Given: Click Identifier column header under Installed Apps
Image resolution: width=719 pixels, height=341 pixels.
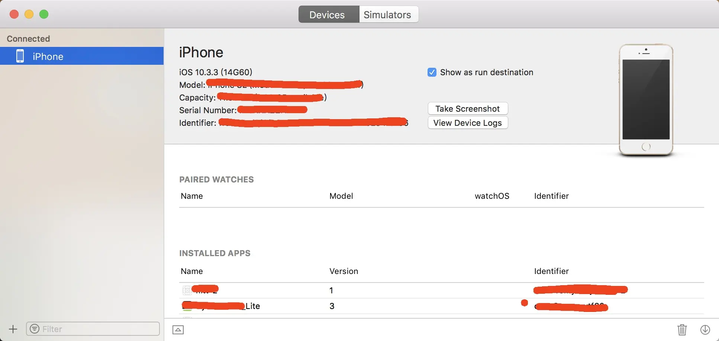Looking at the screenshot, I should click(x=551, y=271).
